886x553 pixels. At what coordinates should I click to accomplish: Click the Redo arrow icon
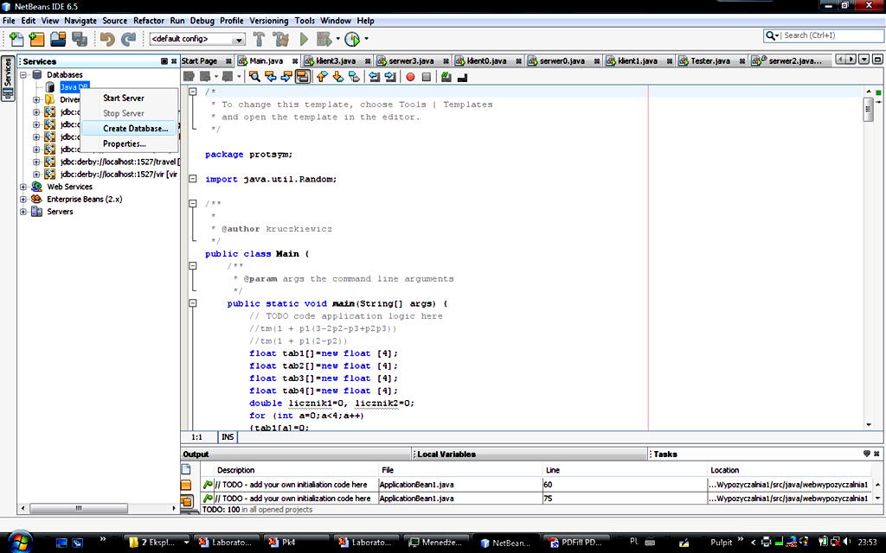(129, 39)
